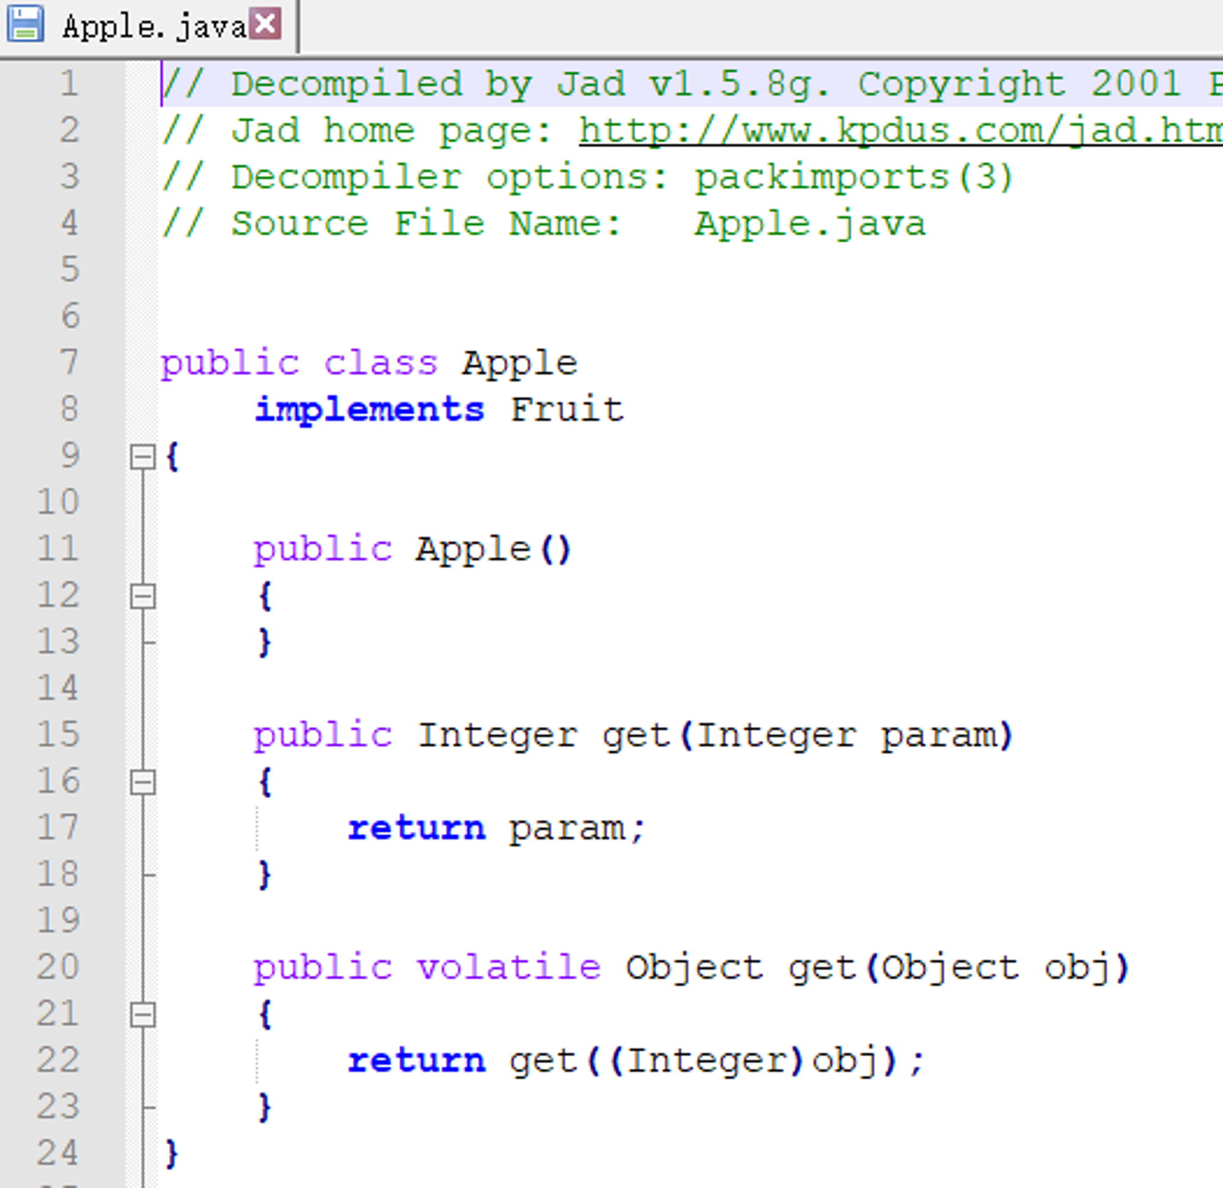Screen dimensions: 1223x1188
Task: Close the Apple.java tab
Action: 265,24
